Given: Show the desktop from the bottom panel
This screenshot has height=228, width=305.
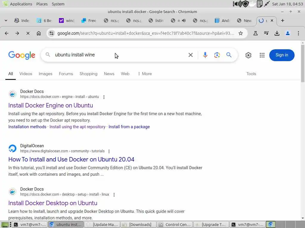Looking at the screenshot, I should [x=5, y=224].
